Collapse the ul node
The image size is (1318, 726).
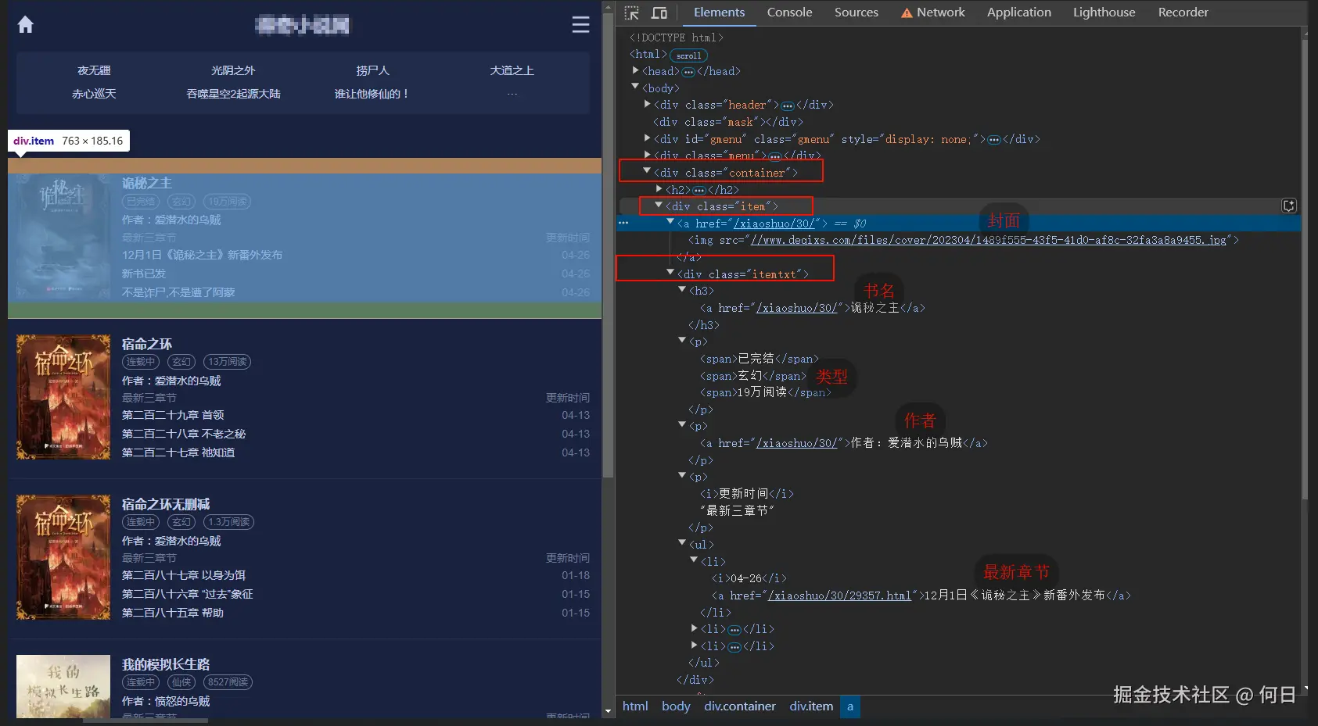coord(682,543)
